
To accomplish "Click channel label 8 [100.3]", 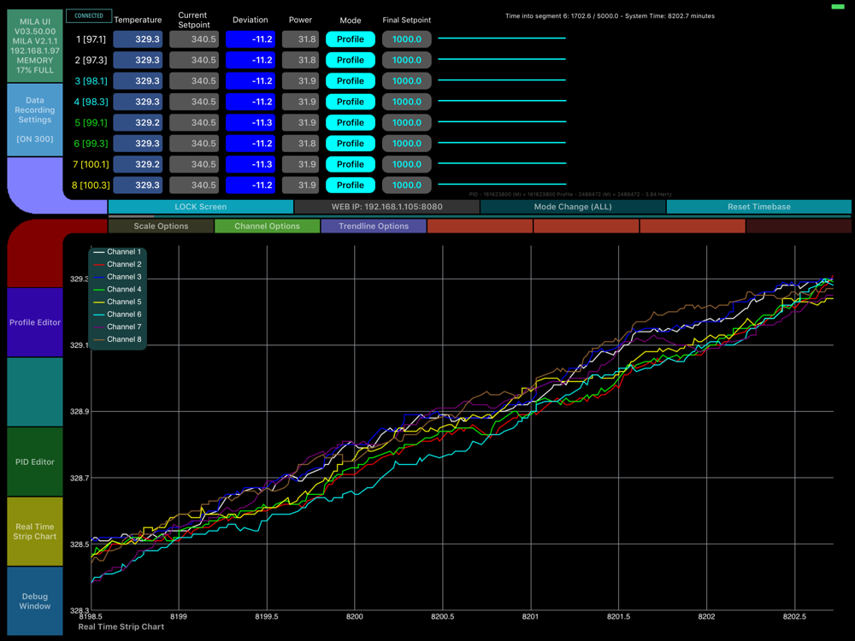I will (91, 185).
